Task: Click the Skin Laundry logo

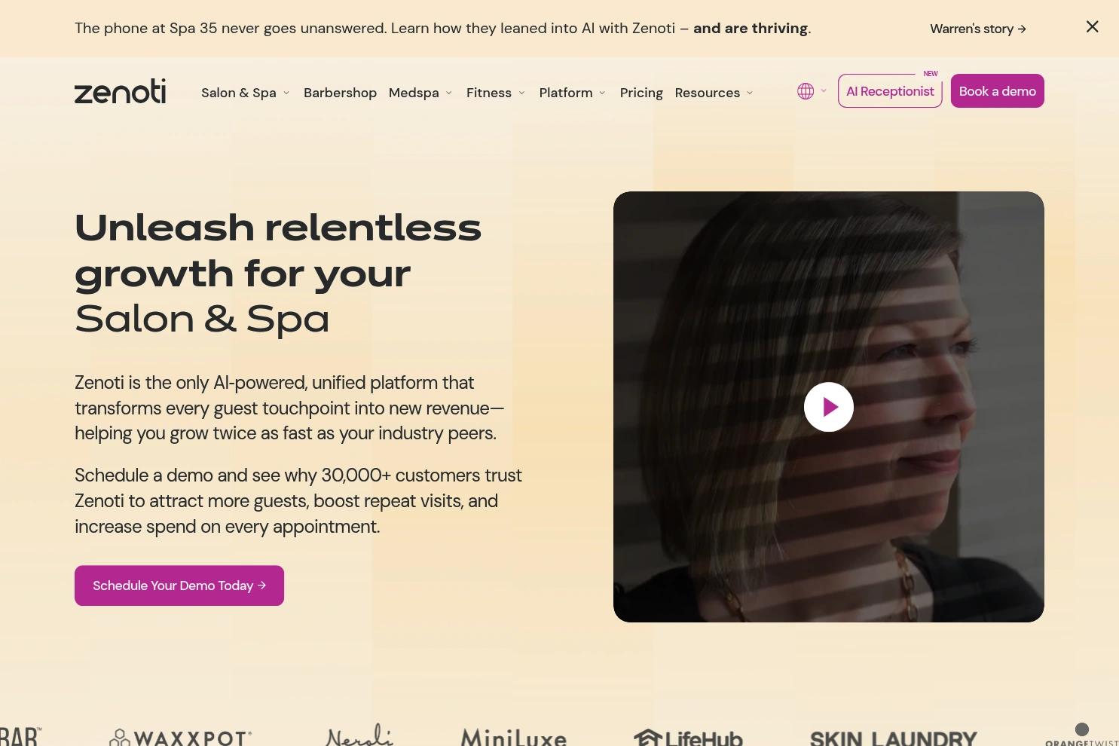Action: click(x=893, y=738)
